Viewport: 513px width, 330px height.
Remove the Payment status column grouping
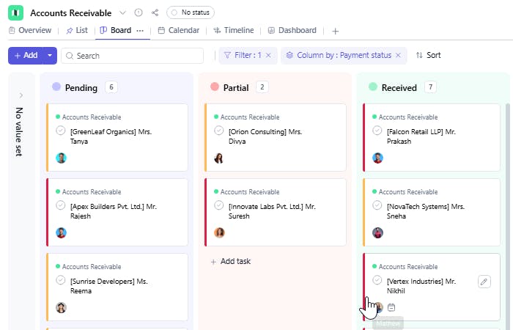pyautogui.click(x=398, y=55)
